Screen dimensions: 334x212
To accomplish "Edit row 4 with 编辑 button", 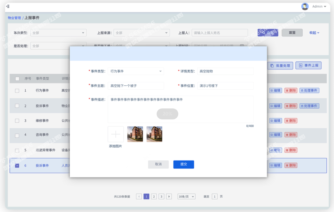I will (x=276, y=135).
